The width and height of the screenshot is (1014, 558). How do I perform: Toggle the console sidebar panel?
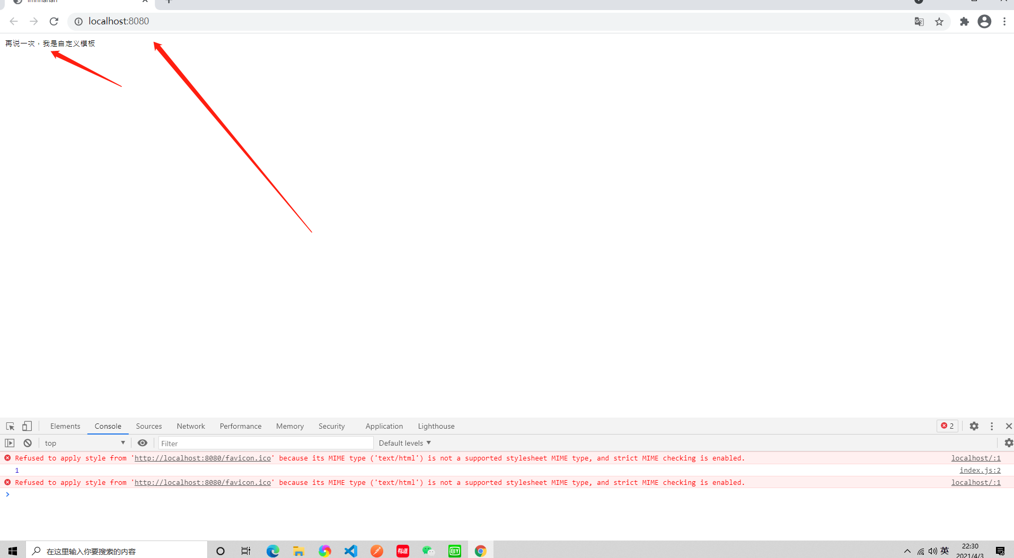pos(9,442)
